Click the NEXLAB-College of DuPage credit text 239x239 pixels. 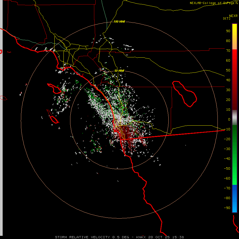[212, 3]
